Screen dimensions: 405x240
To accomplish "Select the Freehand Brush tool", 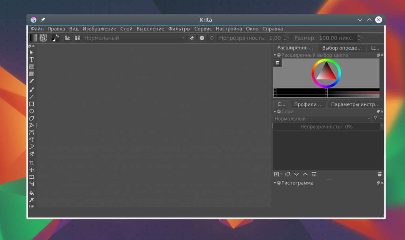I will 32,90.
